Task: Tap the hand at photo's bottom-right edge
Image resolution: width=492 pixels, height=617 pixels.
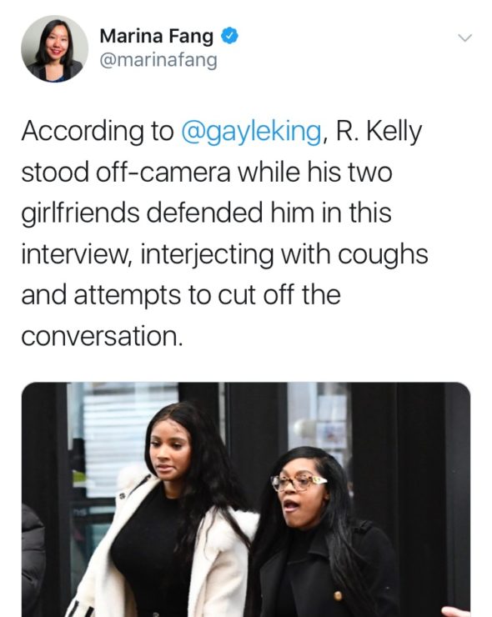Action: (x=455, y=611)
